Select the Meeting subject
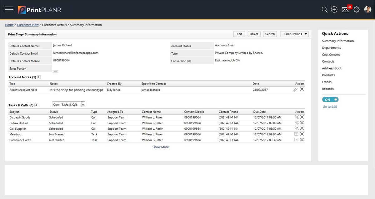Screen dimensions: 375x199 point(15,134)
